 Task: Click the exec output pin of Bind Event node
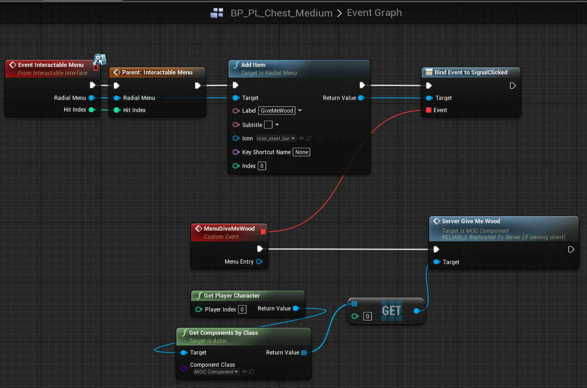512,86
